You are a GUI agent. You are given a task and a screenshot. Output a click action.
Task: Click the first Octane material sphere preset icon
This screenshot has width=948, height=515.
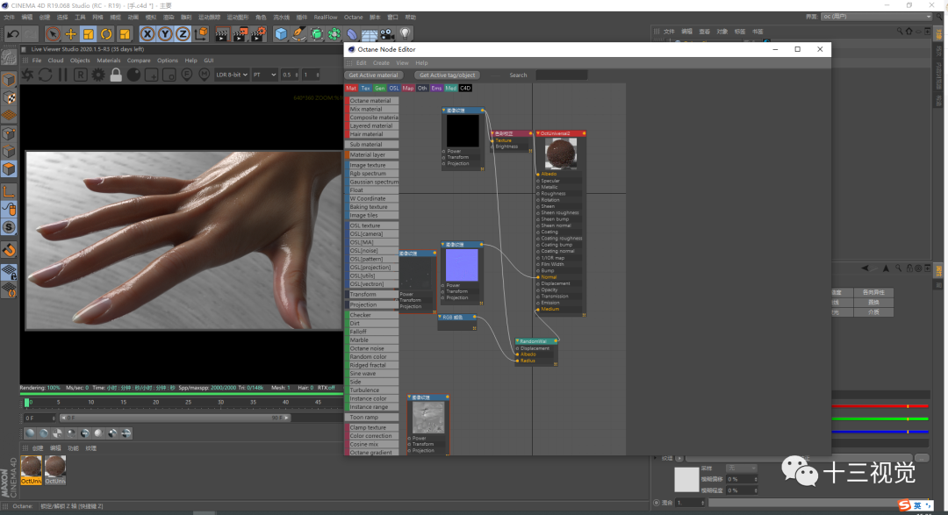tap(30, 433)
